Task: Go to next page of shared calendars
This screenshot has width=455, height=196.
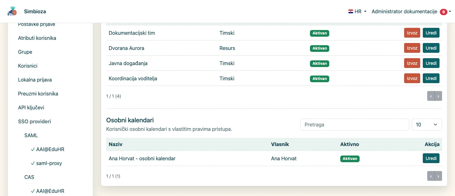Action: (438, 96)
